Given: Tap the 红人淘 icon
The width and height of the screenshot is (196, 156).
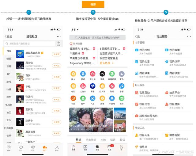Looking at the screenshot, I should 102,86.
